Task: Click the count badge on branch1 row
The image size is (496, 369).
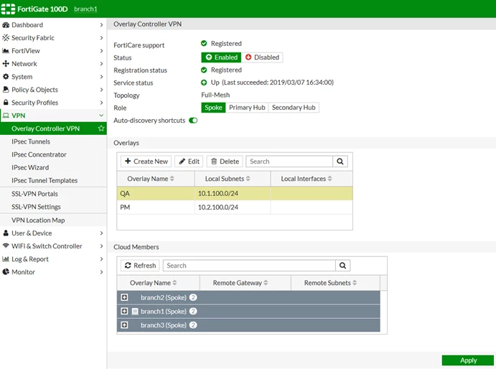Action: tap(193, 312)
